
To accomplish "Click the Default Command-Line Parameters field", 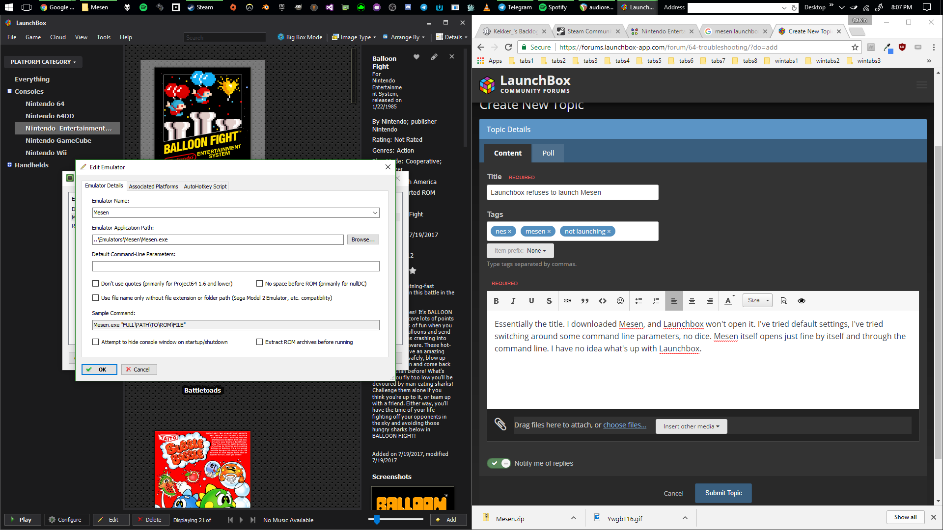I will (236, 266).
